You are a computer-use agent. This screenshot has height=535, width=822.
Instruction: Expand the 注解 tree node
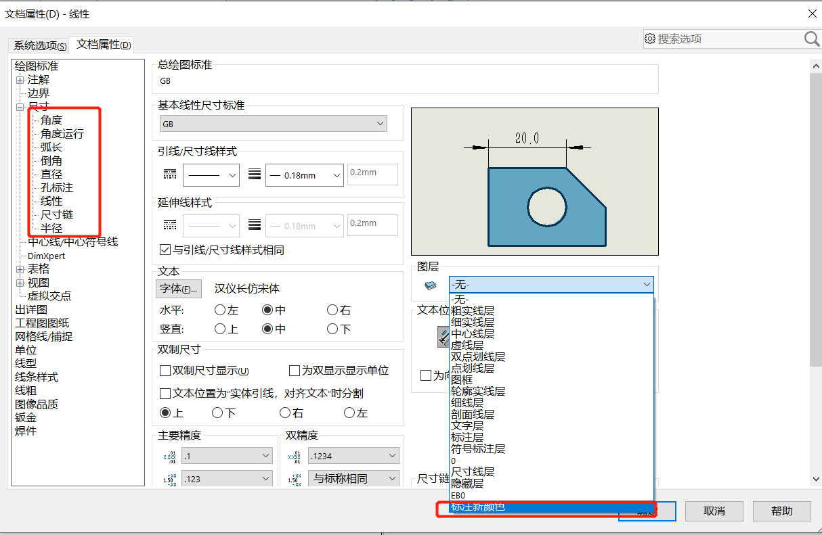[20, 80]
